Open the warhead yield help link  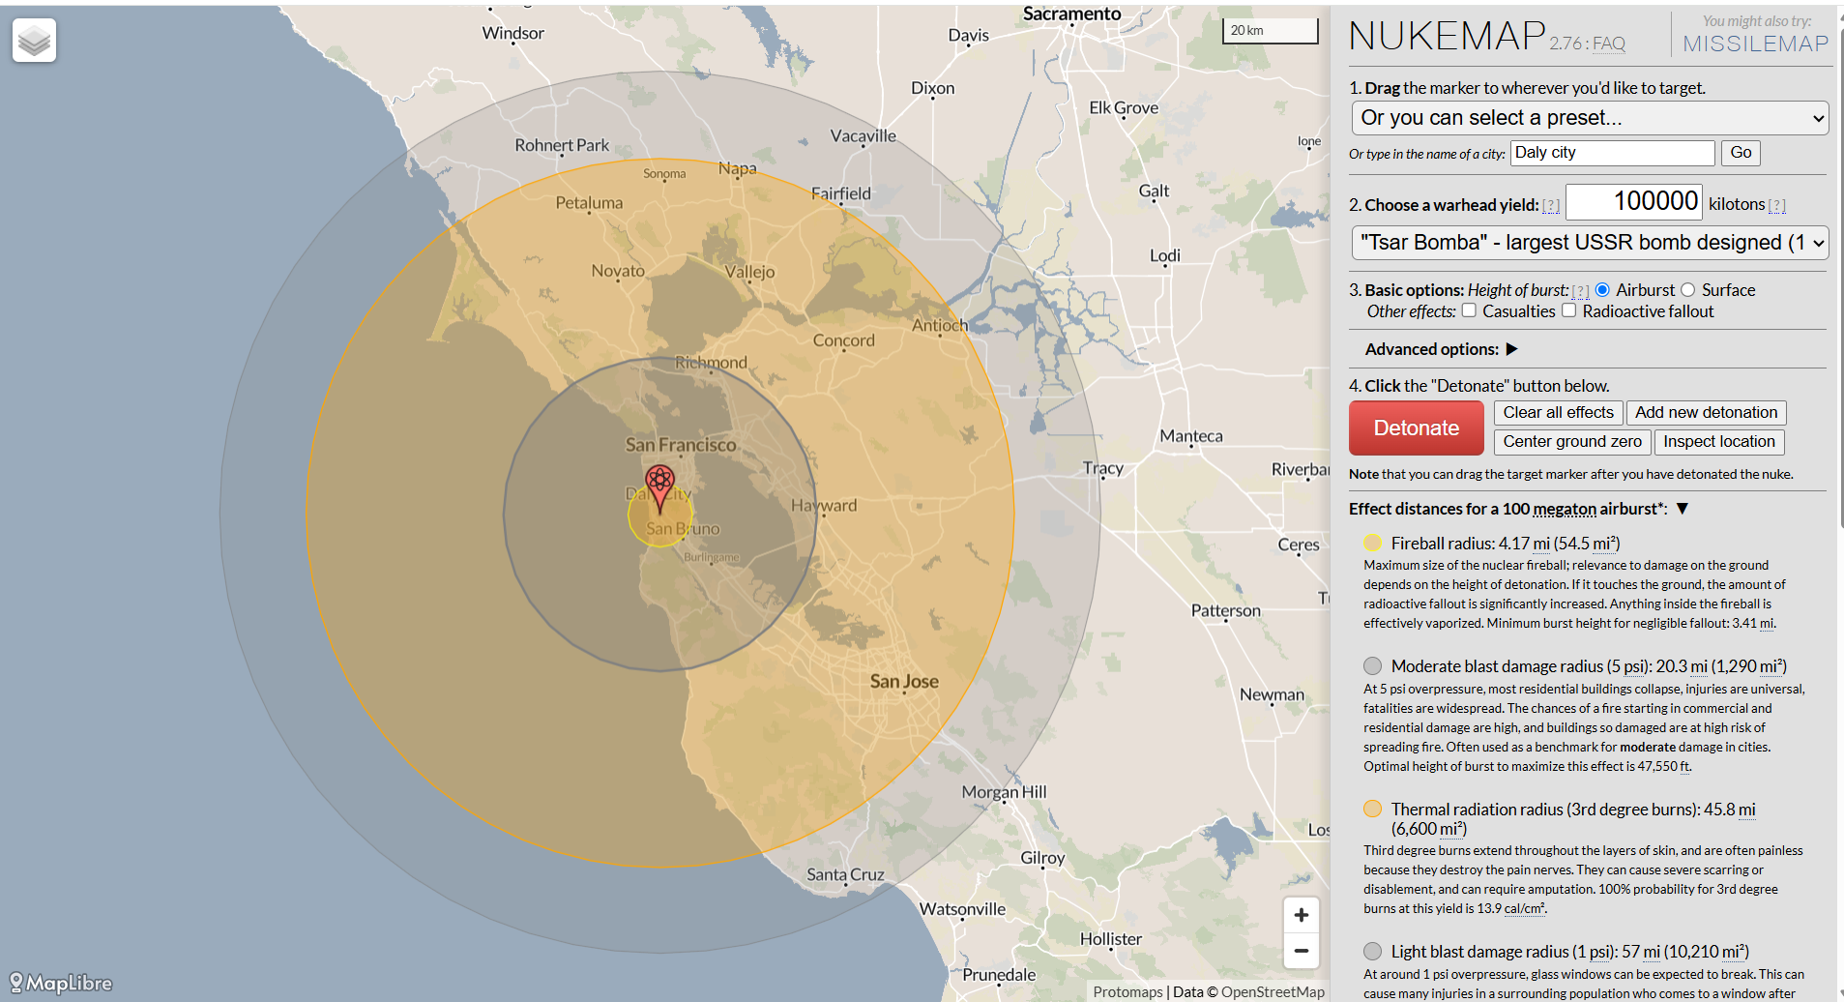pyautogui.click(x=1551, y=205)
